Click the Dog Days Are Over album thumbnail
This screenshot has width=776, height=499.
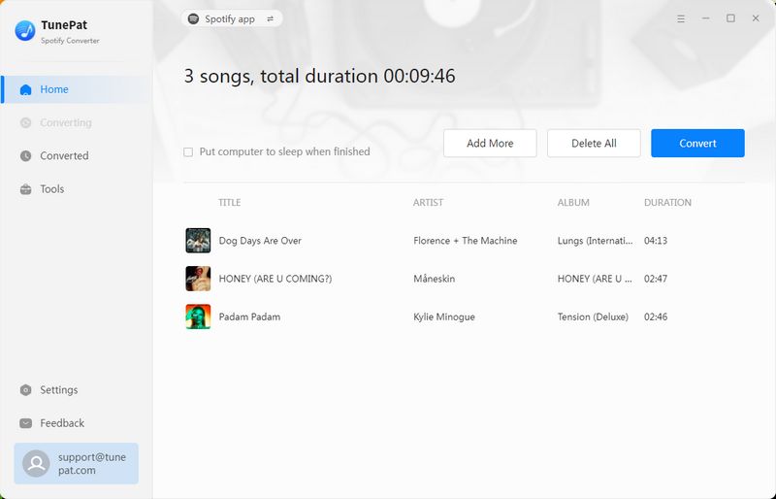pos(198,241)
